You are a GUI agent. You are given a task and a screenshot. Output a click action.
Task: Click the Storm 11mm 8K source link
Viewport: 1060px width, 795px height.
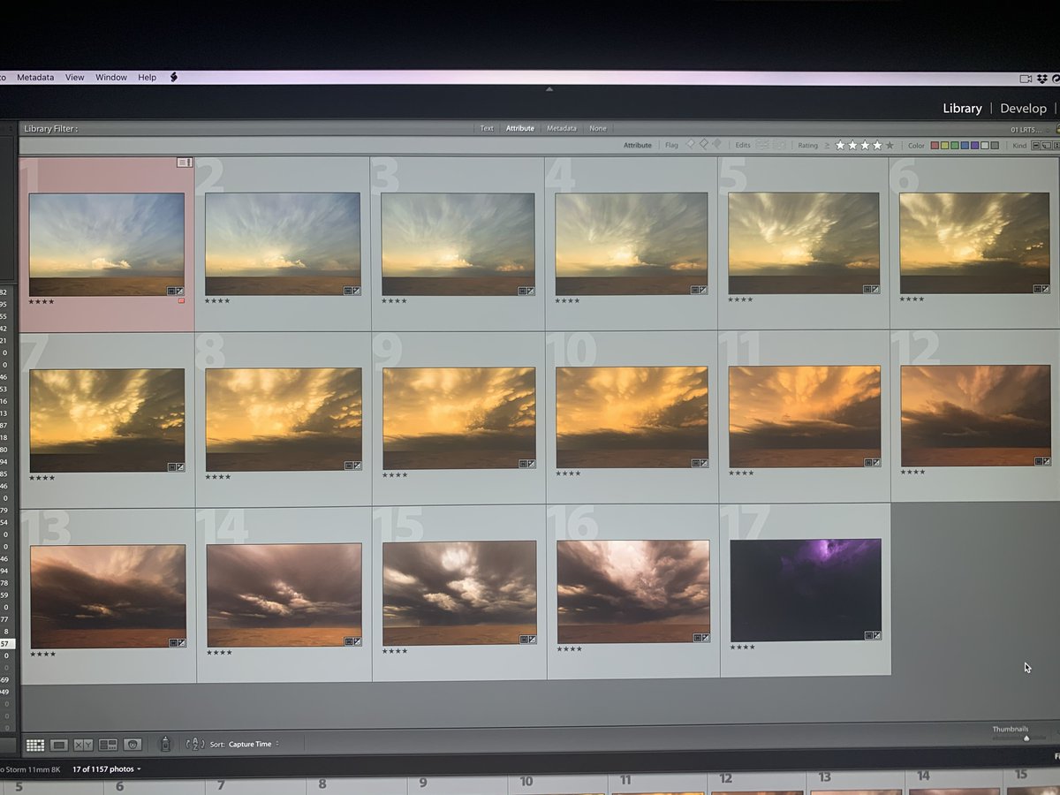tap(31, 768)
